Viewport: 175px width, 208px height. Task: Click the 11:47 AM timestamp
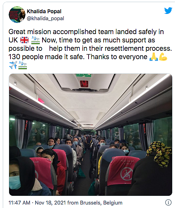(x=19, y=203)
